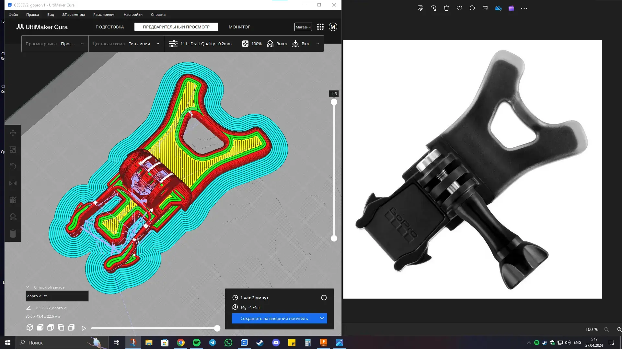The image size is (622, 349).
Task: Open the Расширения menu
Action: pyautogui.click(x=104, y=15)
